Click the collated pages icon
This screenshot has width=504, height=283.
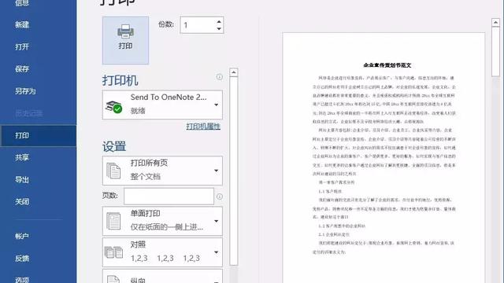point(113,252)
